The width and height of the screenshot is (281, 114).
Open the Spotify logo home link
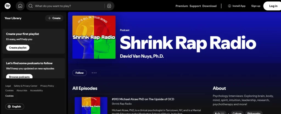tap(7, 6)
